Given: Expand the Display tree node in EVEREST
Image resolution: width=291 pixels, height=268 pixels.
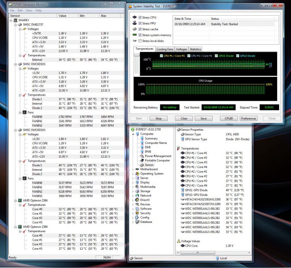Looking at the screenshot, I should (133, 182).
